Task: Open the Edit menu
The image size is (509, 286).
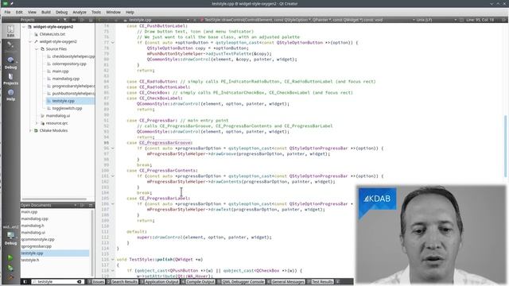Action: coord(19,12)
